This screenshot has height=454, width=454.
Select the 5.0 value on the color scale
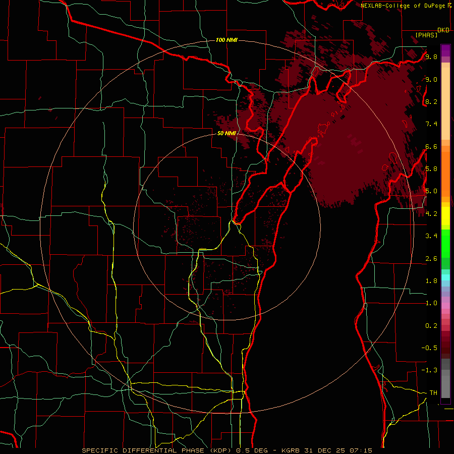(431, 191)
